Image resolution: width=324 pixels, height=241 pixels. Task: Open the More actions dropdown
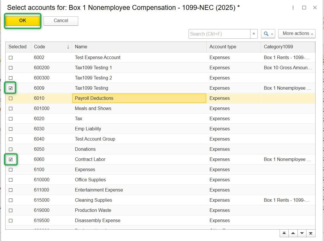point(297,34)
